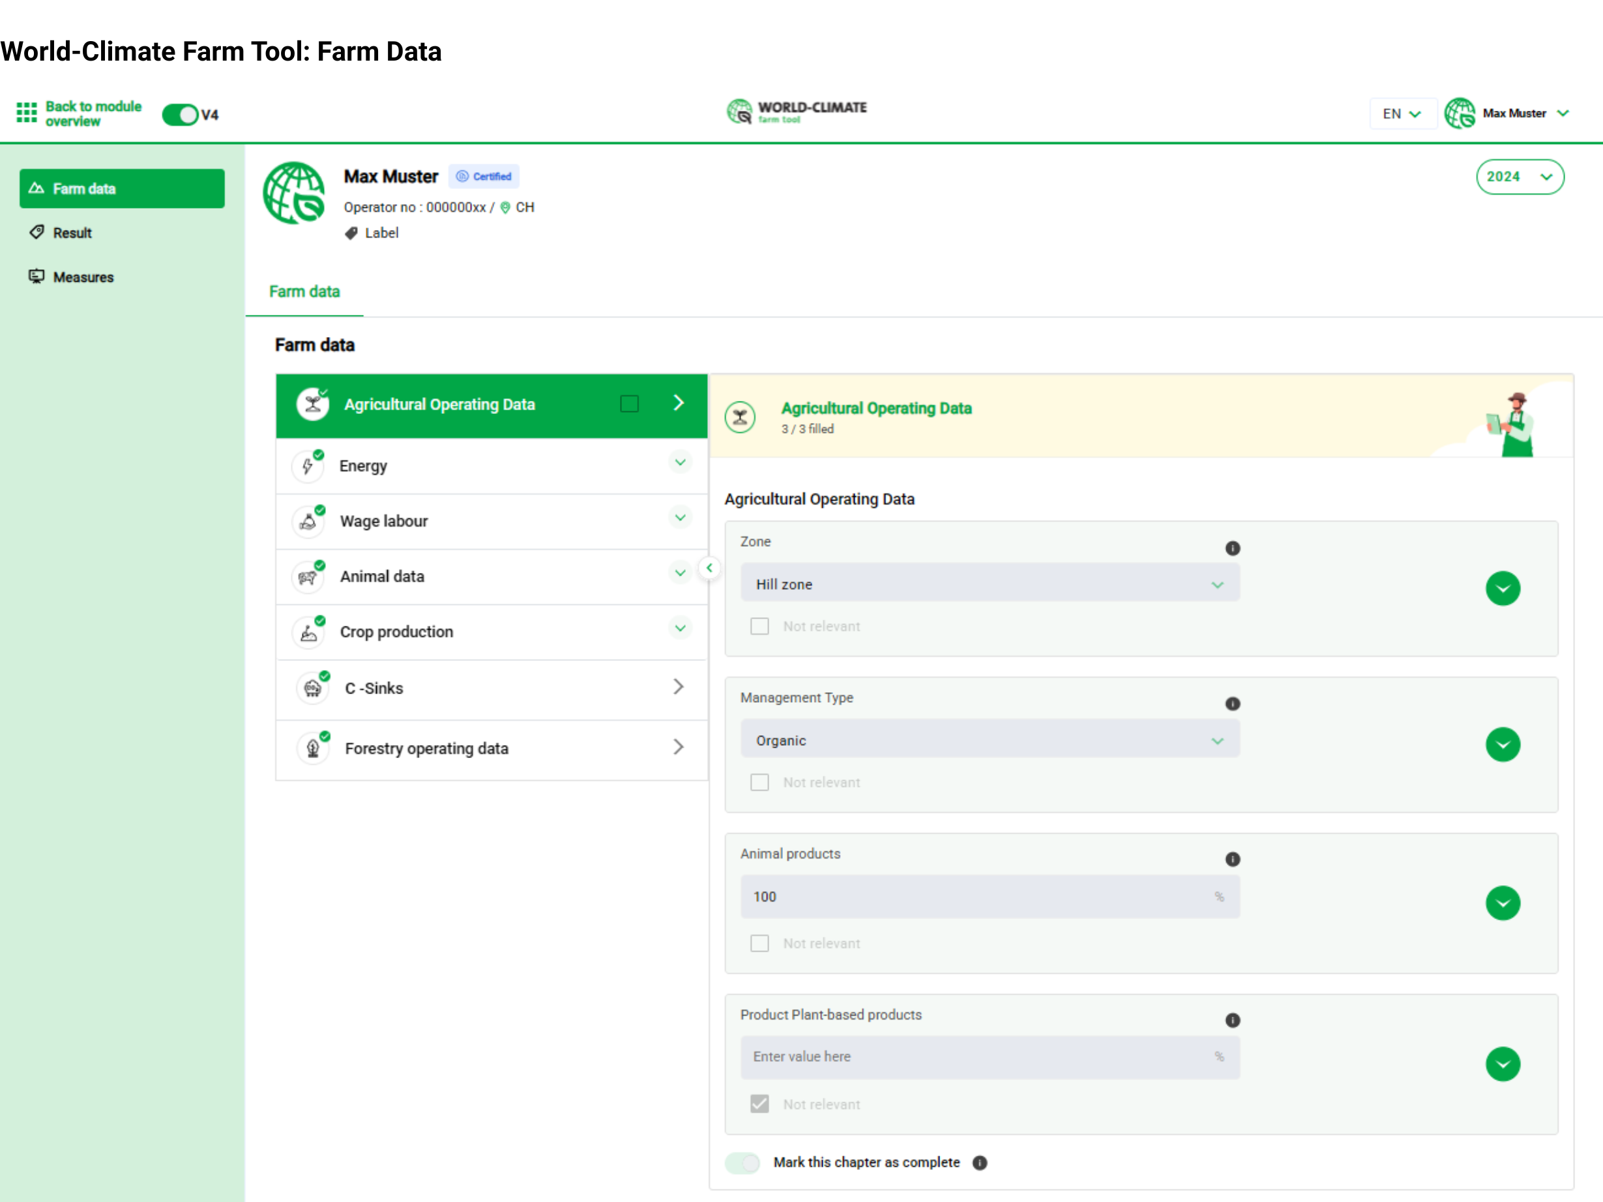1603x1202 pixels.
Task: Uncheck Not relevant under Plant-based products
Action: [759, 1104]
